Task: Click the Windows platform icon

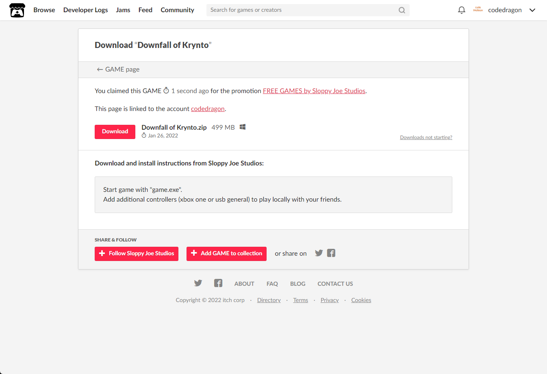Action: pos(243,127)
